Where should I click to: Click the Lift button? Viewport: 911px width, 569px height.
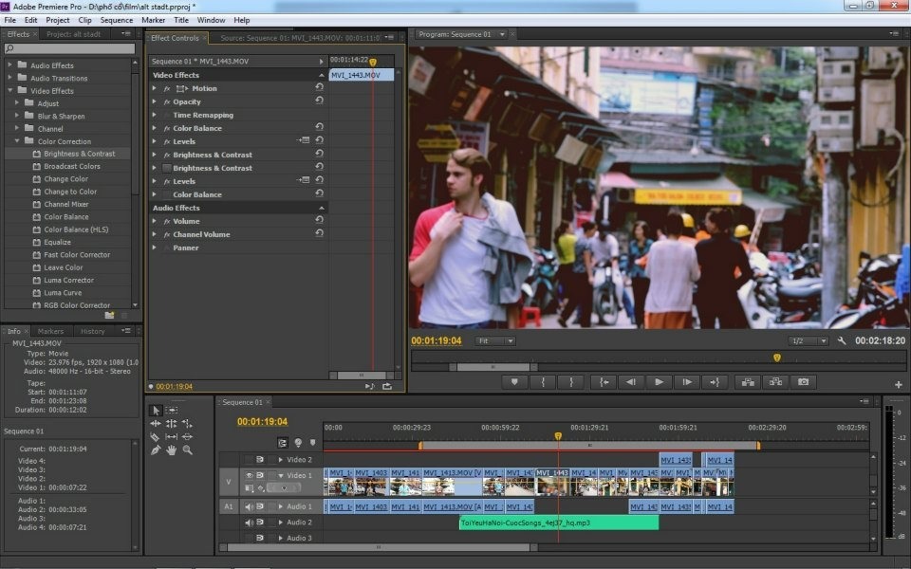pyautogui.click(x=748, y=382)
